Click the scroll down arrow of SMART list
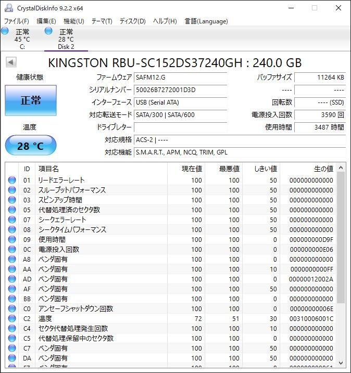This screenshot has height=373, width=351. 341,363
